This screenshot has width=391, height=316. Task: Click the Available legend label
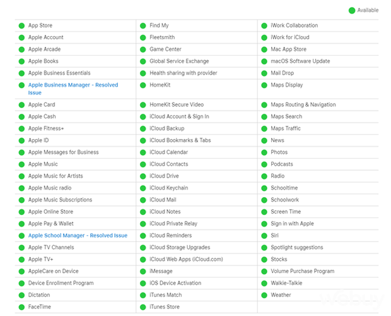coord(368,10)
